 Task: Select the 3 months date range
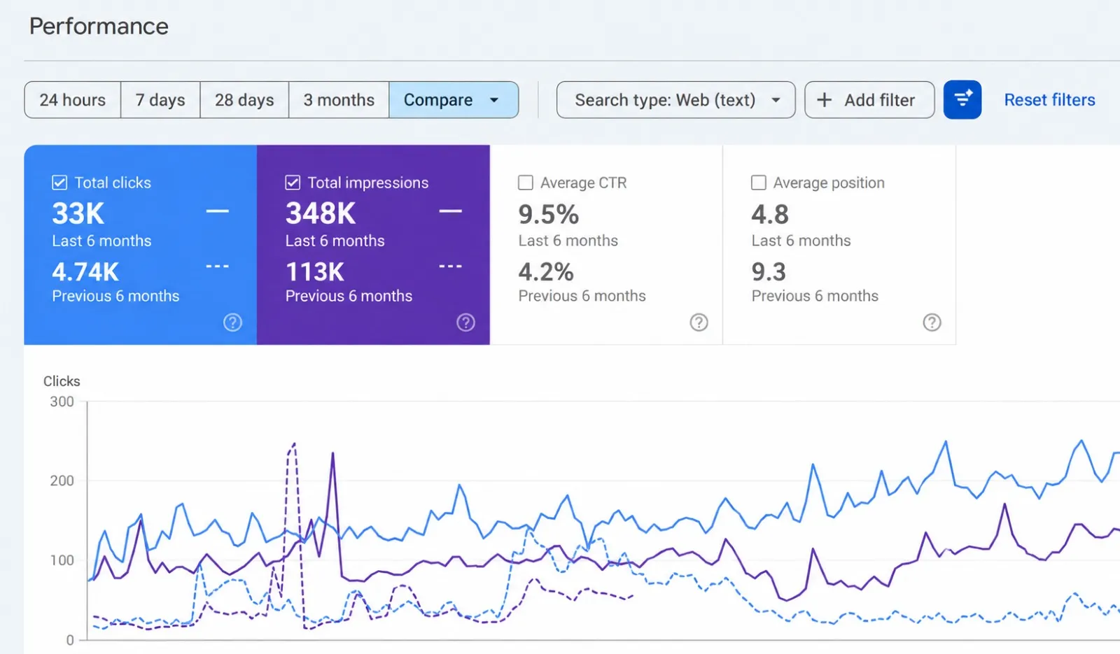point(339,100)
